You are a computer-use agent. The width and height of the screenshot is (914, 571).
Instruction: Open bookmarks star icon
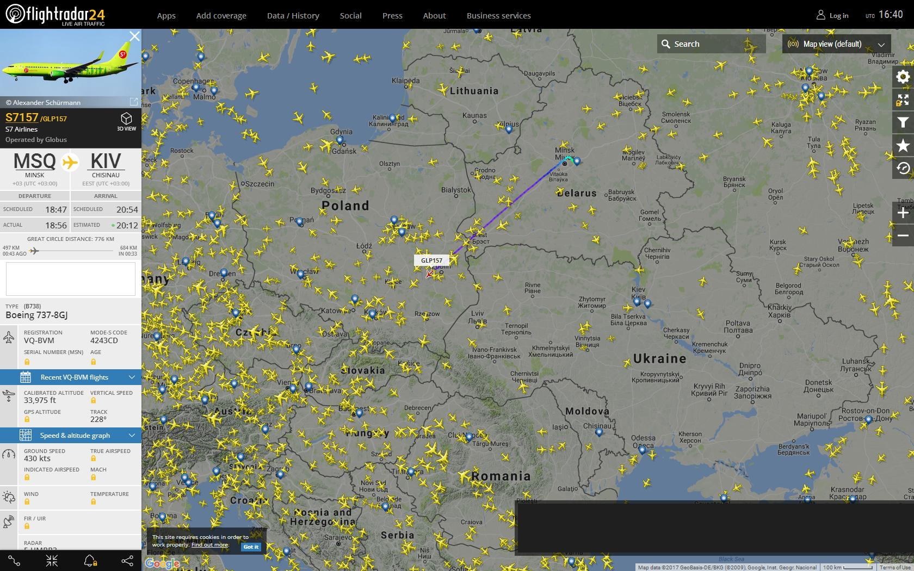coord(903,146)
